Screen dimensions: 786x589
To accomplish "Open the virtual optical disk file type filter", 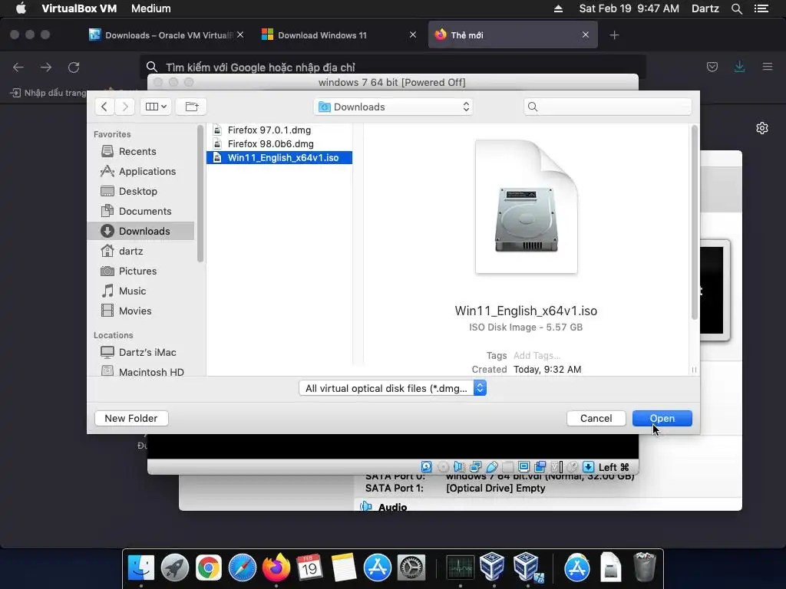I will click(x=392, y=388).
